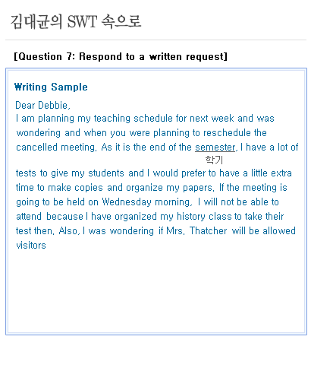Click the word morning in the letter
This screenshot has height=365, width=311.
coord(172,202)
